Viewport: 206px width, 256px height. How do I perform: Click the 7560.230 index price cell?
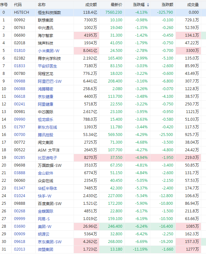pyautogui.click(x=114, y=12)
